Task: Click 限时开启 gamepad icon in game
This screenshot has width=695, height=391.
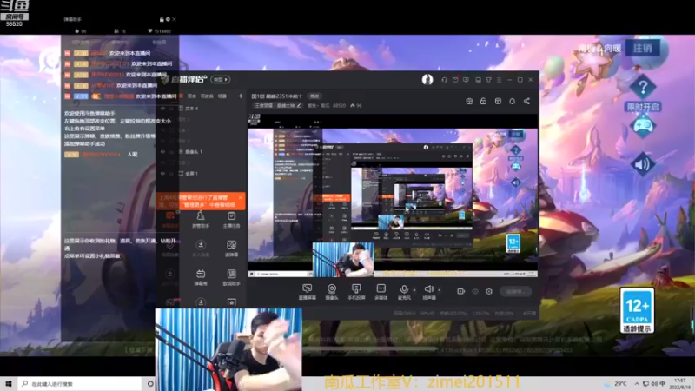Action: pyautogui.click(x=643, y=126)
